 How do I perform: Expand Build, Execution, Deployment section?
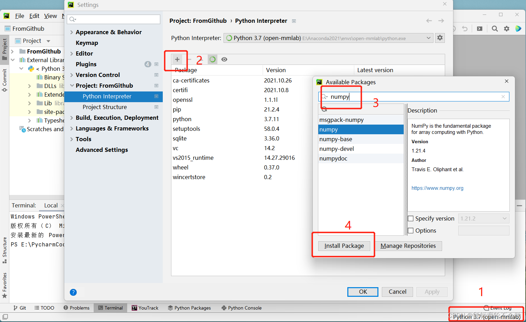(72, 118)
